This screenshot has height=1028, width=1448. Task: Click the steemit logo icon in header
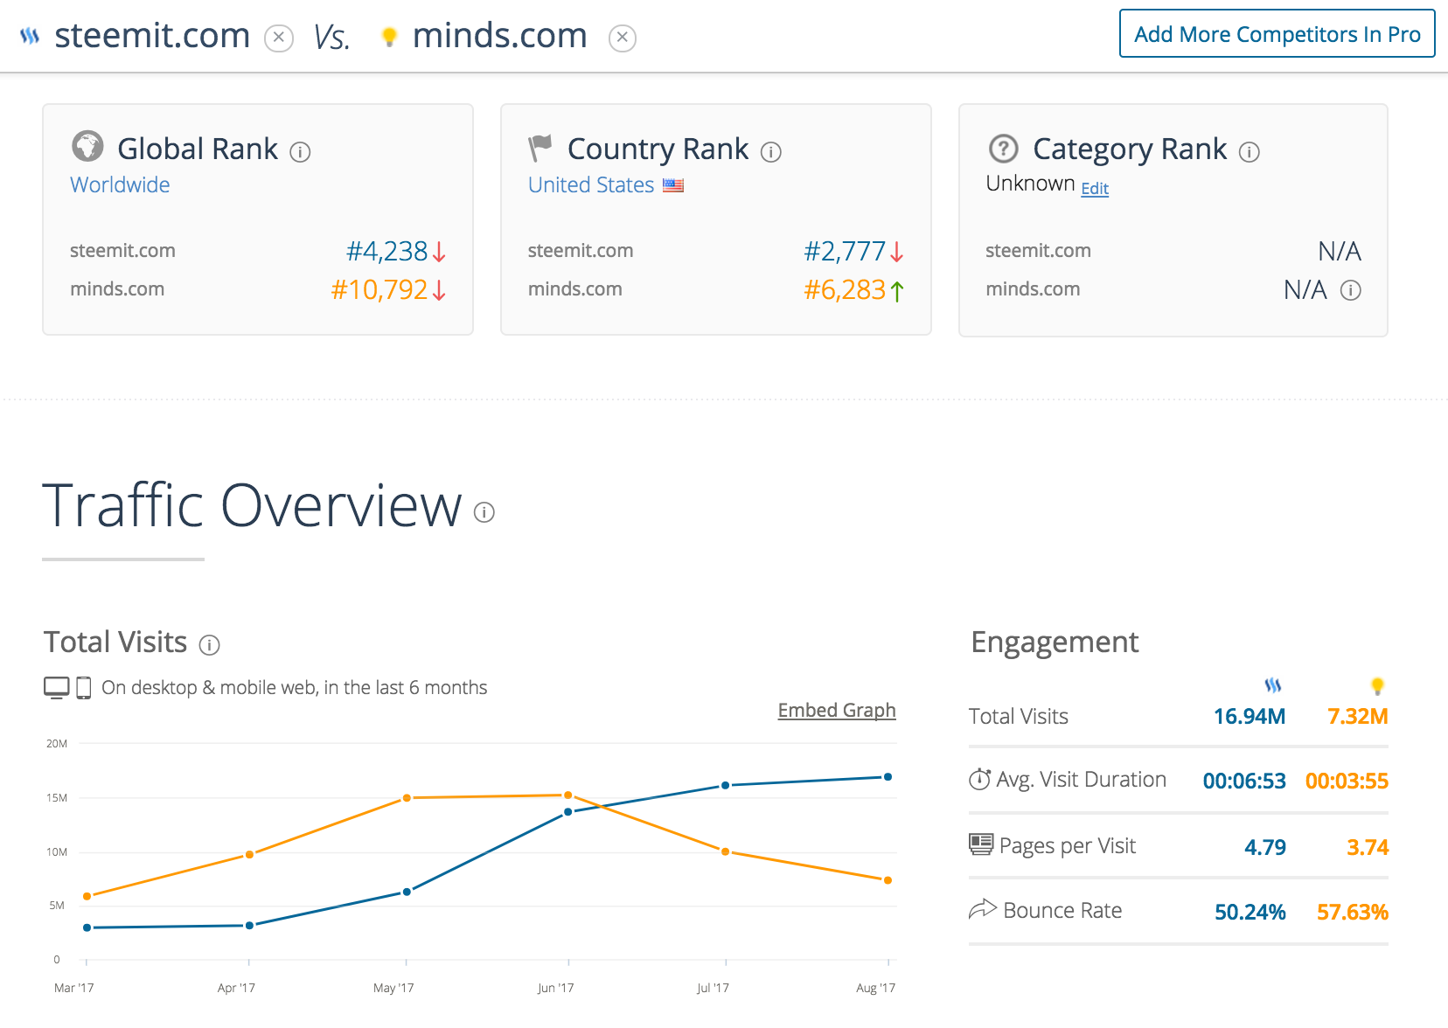point(30,36)
